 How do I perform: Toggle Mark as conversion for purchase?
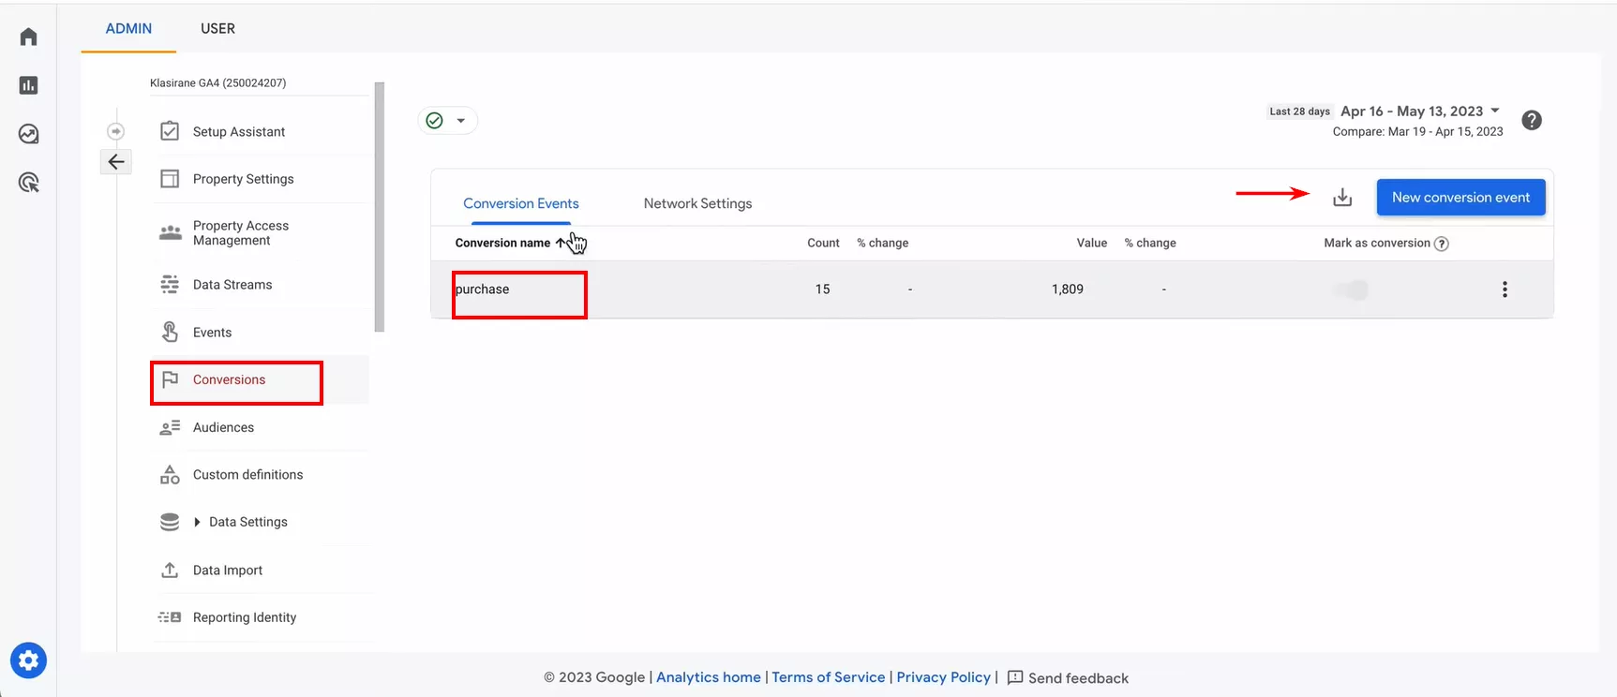[x=1351, y=290]
